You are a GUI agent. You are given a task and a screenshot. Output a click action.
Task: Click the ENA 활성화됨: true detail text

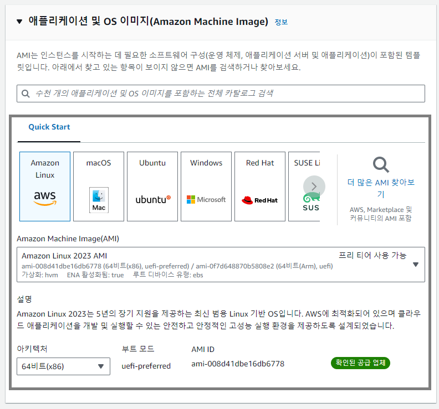point(95,275)
